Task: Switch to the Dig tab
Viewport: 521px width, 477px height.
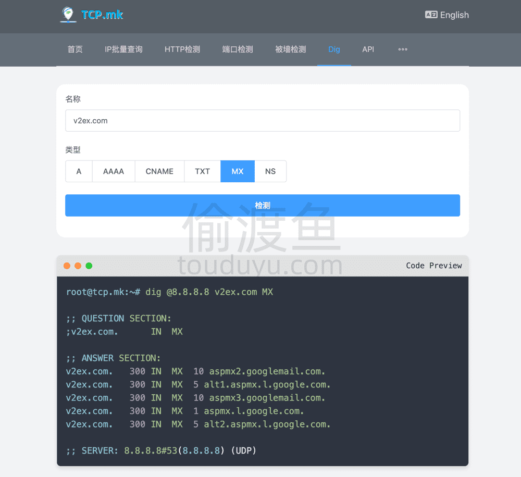Action: (334, 49)
